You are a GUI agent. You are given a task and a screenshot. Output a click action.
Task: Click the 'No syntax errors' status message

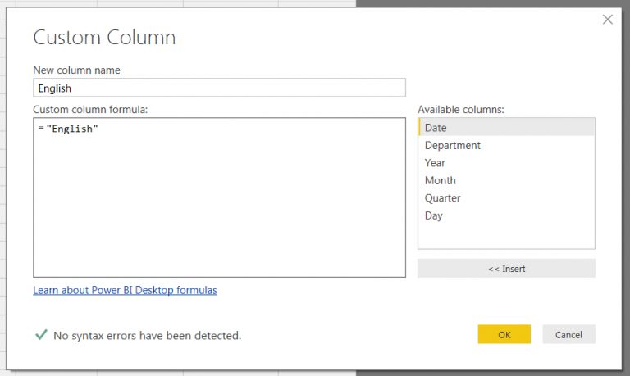point(147,335)
